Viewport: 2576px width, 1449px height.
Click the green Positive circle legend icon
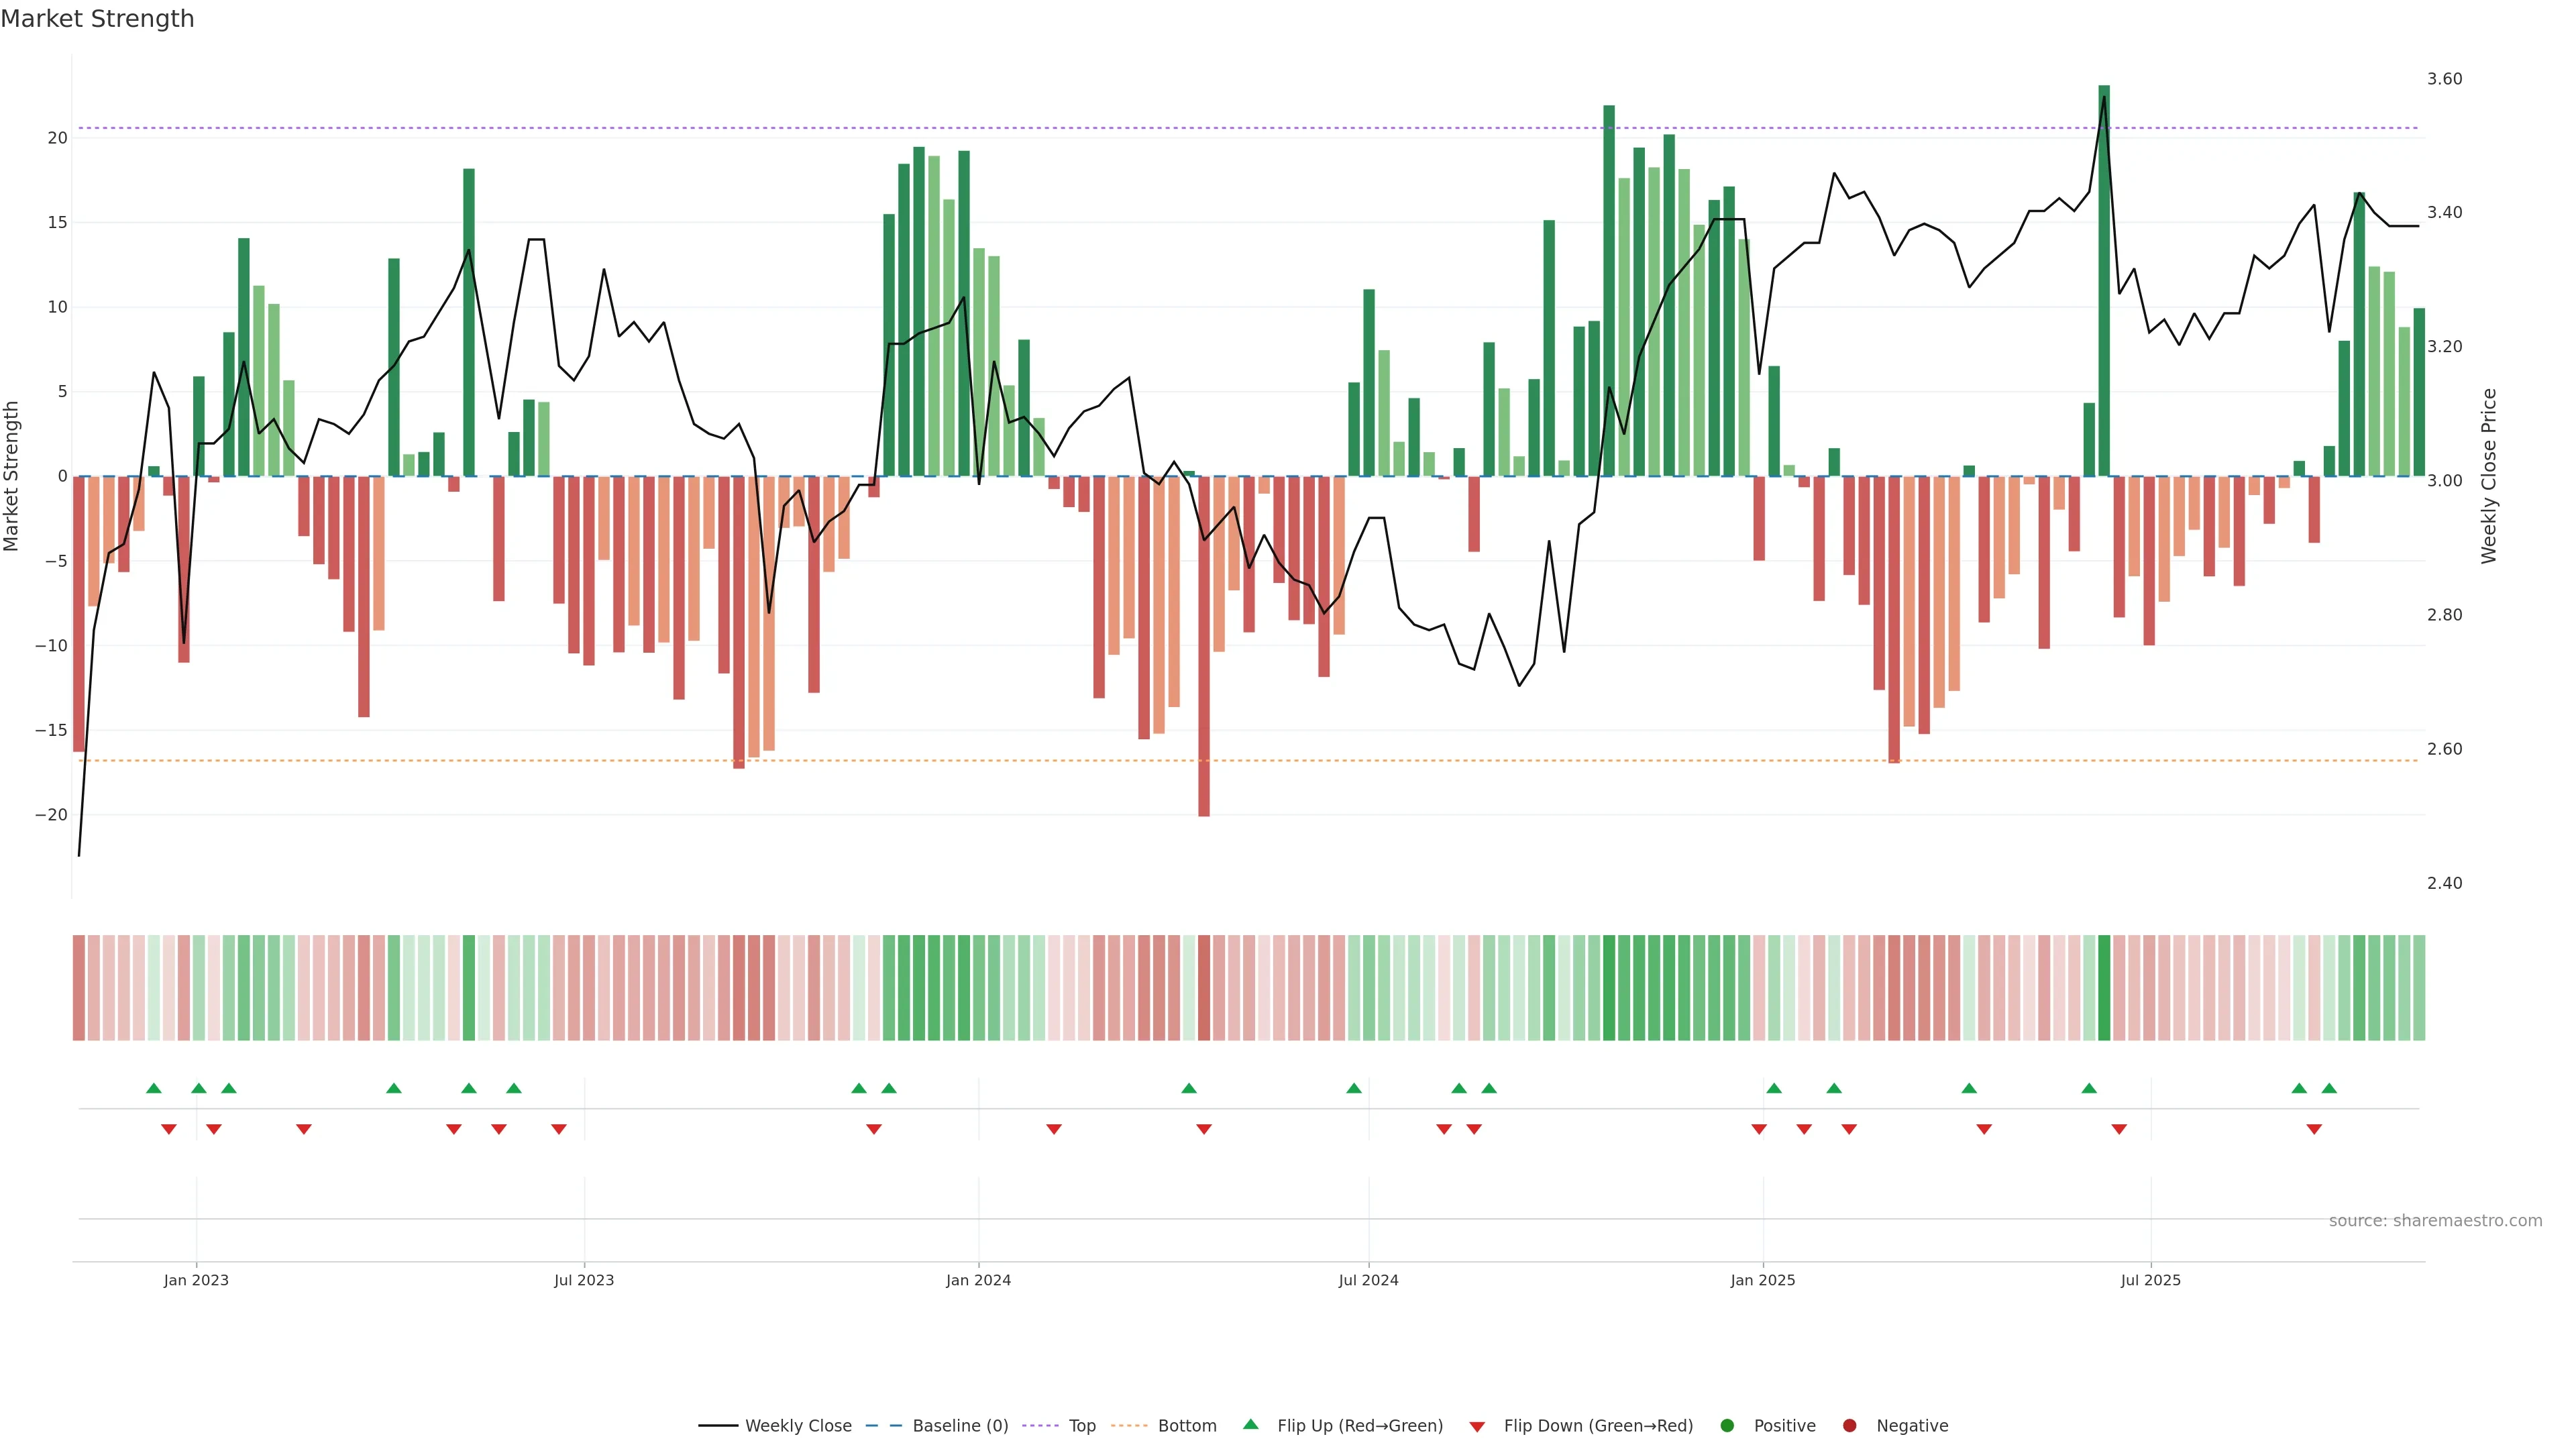1727,1426
